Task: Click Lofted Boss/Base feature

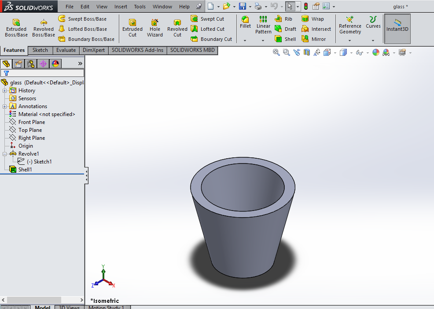Action: tap(82, 29)
